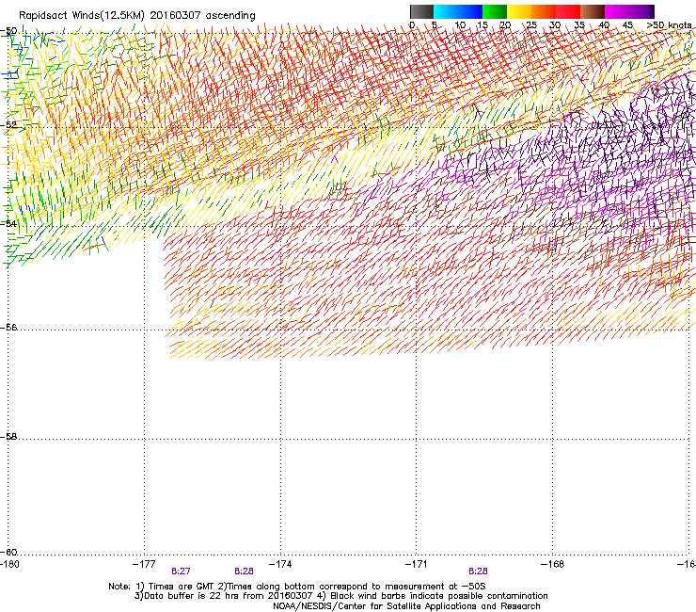Screen dimensions: 696x612
Task: Click the -60 latitude axis label
Action: coord(8,553)
